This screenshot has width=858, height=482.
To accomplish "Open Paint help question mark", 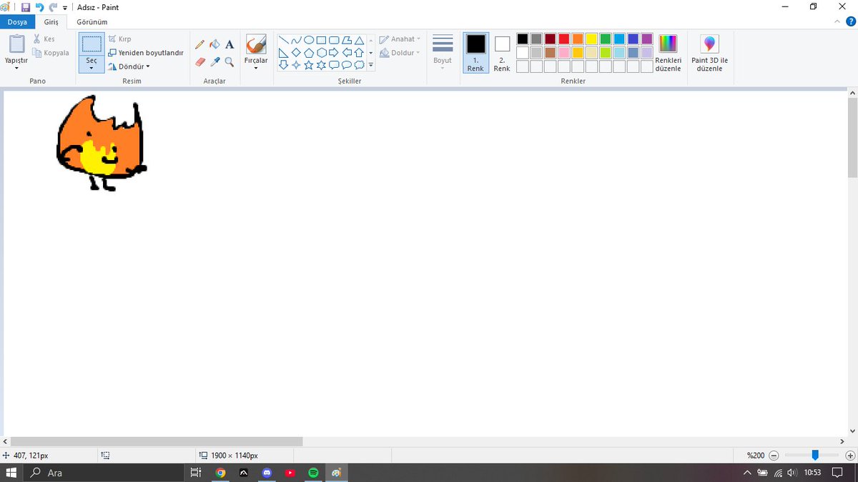I will coord(849,22).
